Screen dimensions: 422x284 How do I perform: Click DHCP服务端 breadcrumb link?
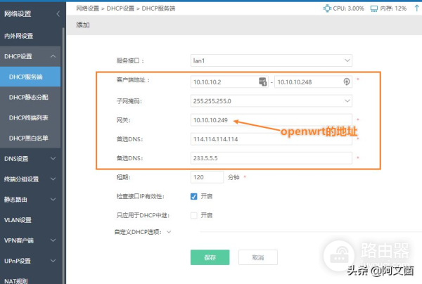[158, 8]
